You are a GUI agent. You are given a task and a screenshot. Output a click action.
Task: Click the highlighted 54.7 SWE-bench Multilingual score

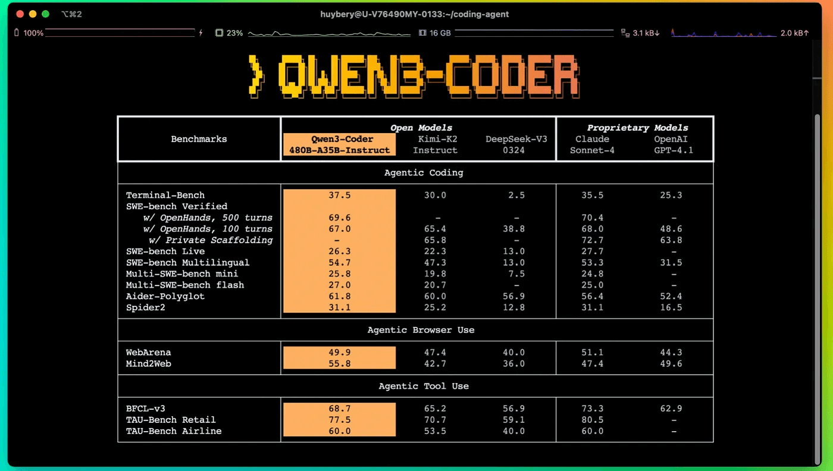point(339,263)
